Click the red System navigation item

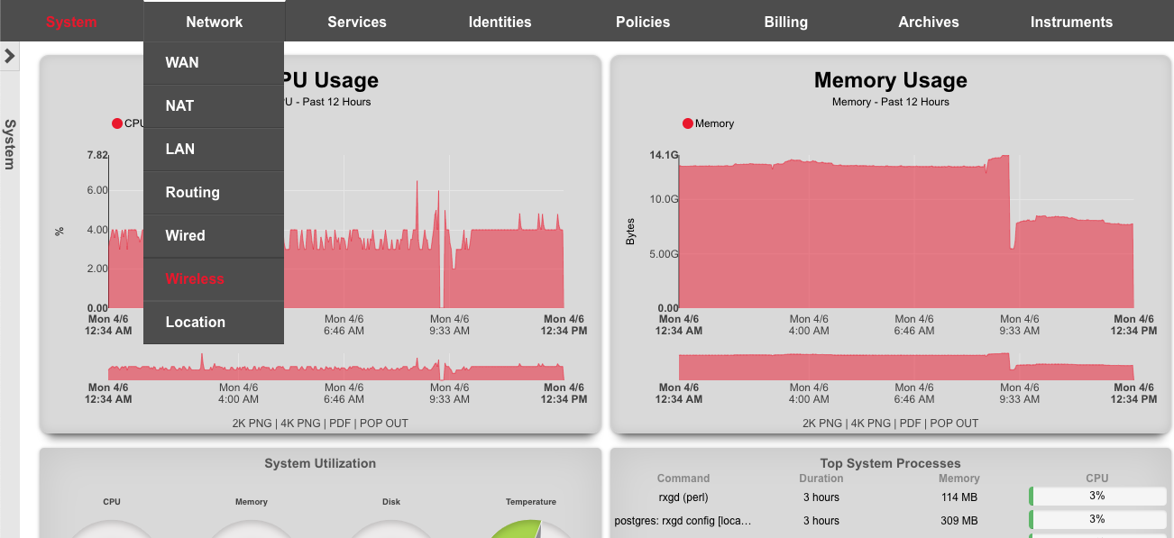point(71,22)
